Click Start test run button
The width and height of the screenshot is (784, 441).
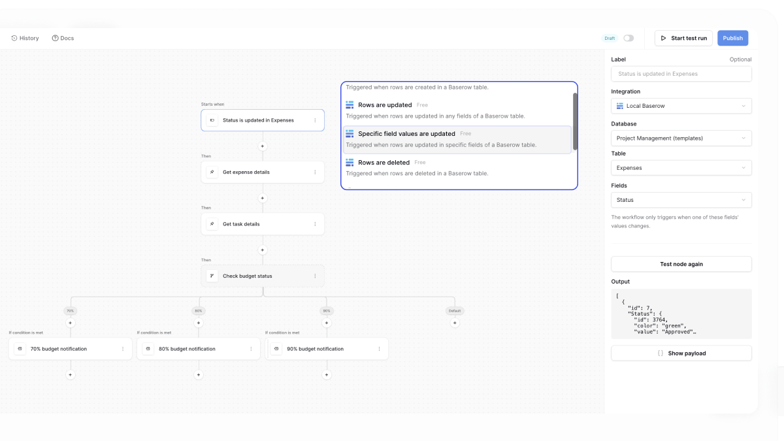pyautogui.click(x=683, y=38)
